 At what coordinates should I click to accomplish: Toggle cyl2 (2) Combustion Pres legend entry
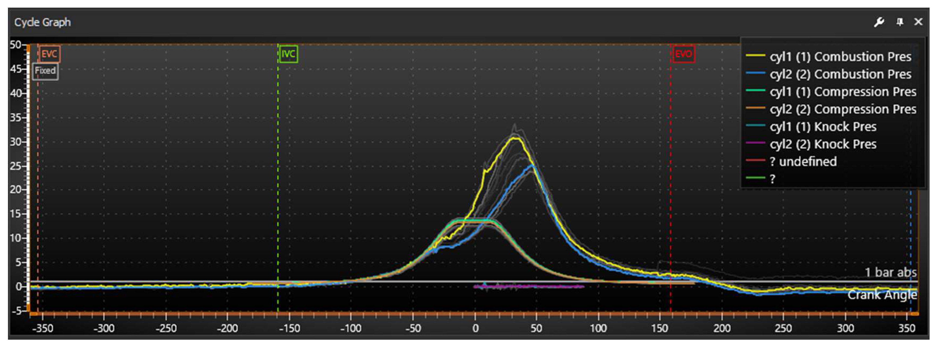pos(840,74)
